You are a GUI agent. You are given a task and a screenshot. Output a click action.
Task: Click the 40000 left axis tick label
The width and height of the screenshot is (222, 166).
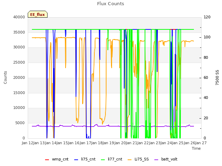(19, 17)
